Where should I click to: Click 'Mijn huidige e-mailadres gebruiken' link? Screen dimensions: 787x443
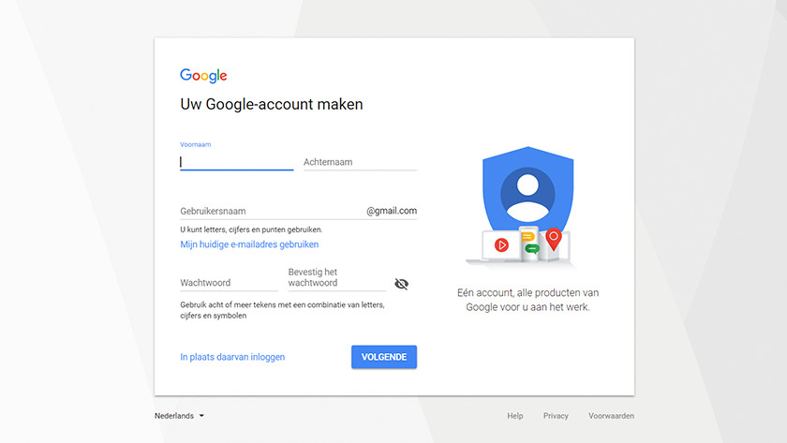coord(249,244)
